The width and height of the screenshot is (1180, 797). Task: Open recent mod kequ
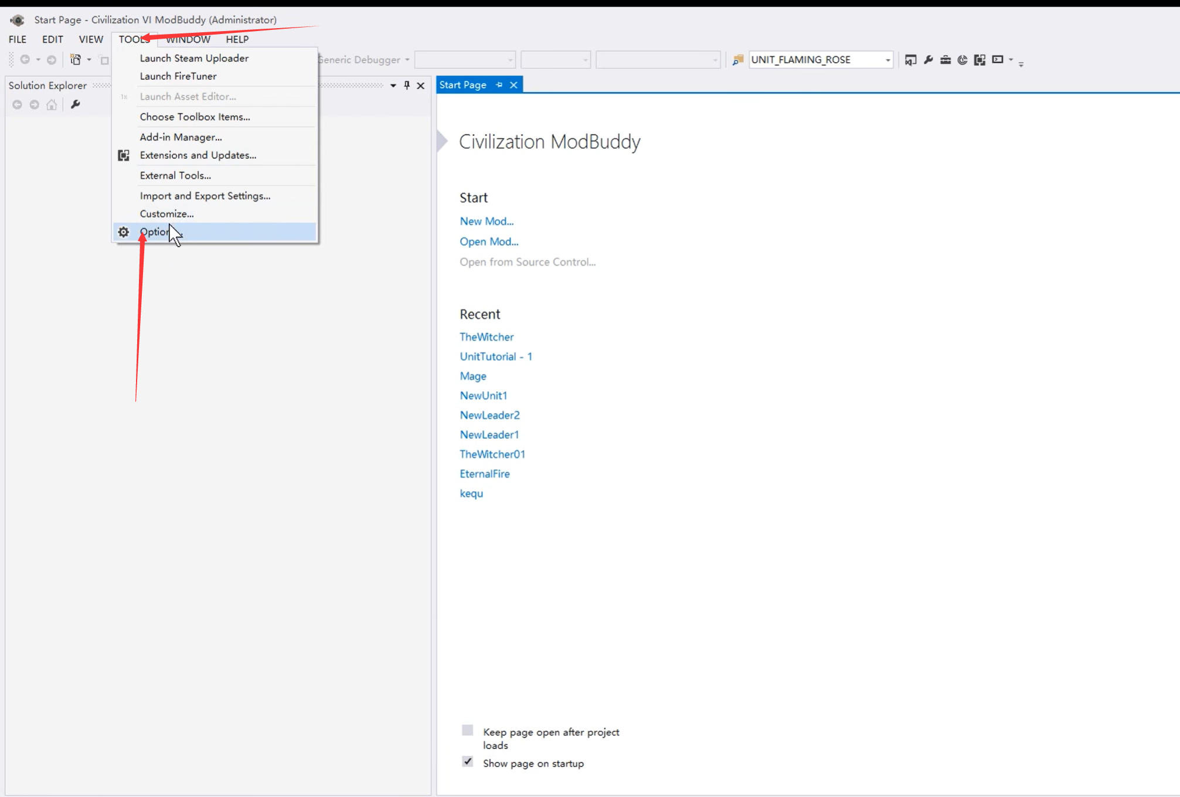click(471, 493)
